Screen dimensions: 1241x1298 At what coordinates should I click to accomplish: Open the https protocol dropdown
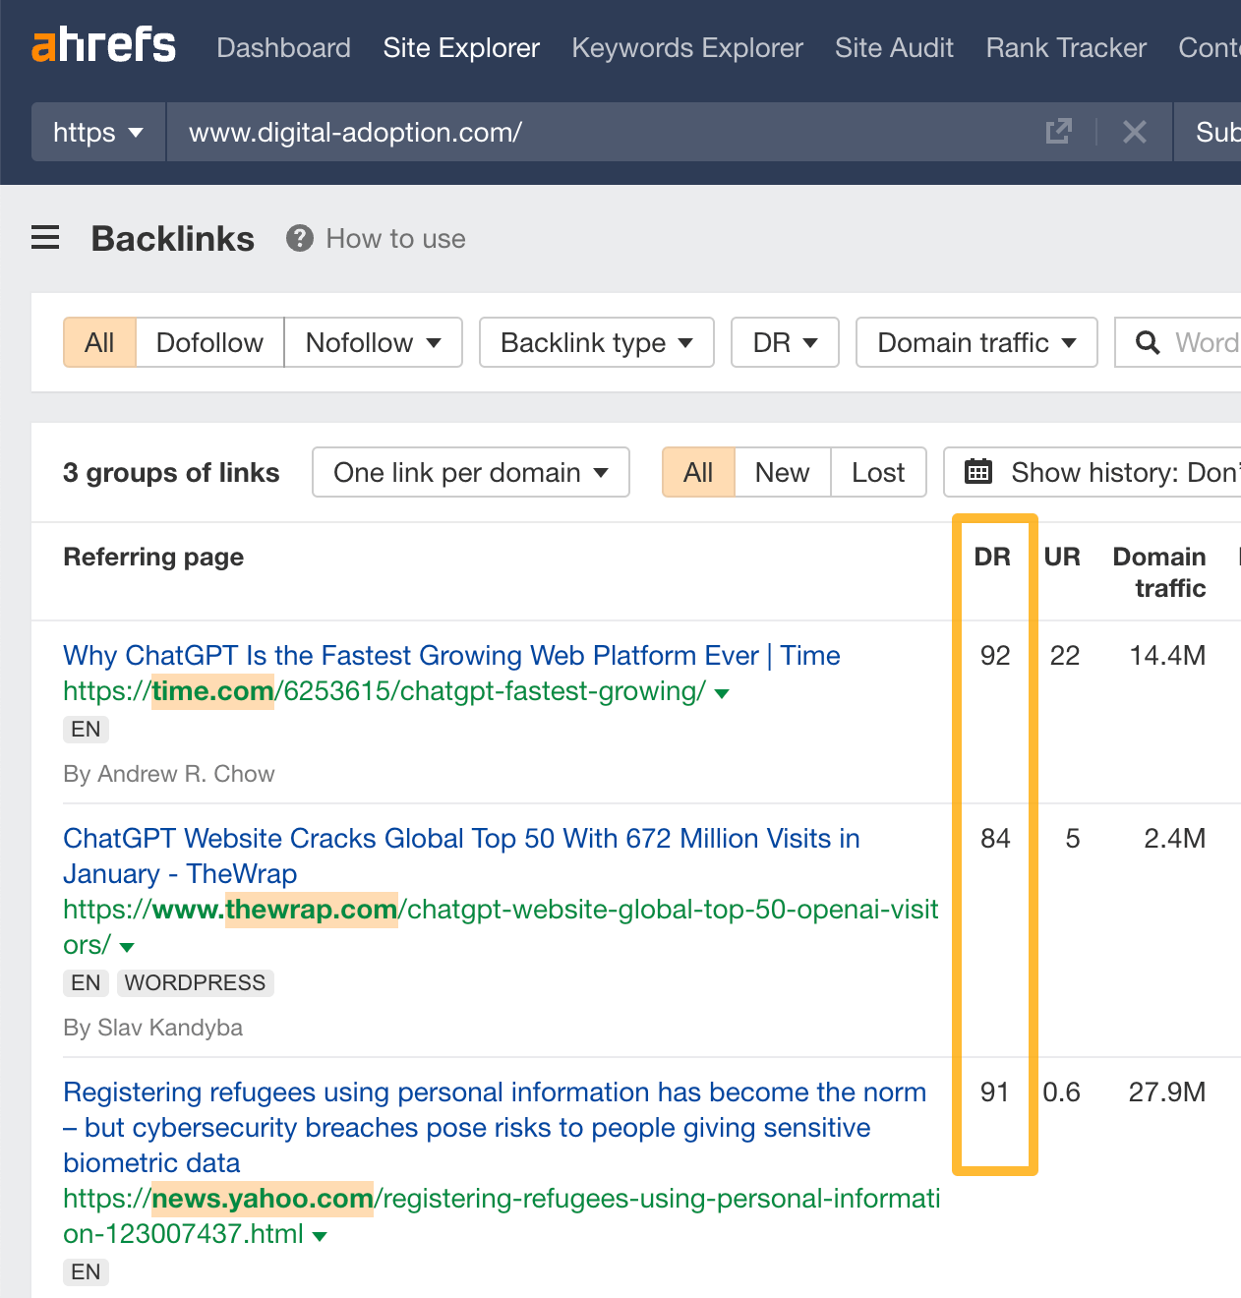[97, 132]
